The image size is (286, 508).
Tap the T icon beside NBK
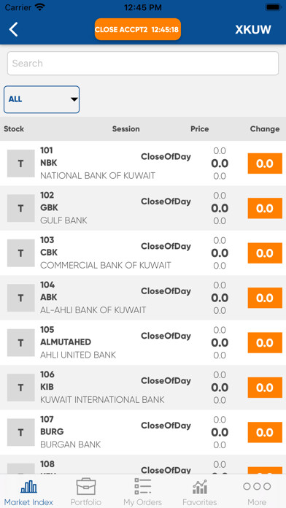[20, 163]
